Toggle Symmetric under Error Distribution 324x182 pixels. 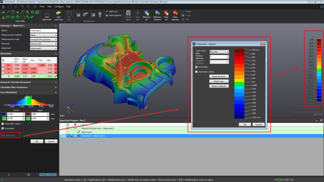(3, 128)
